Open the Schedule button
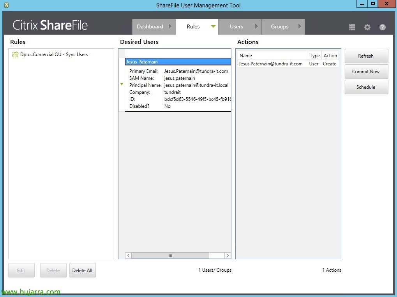 366,87
